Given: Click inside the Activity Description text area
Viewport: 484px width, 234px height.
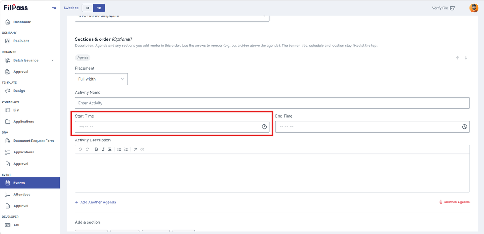Looking at the screenshot, I should click(x=272, y=172).
